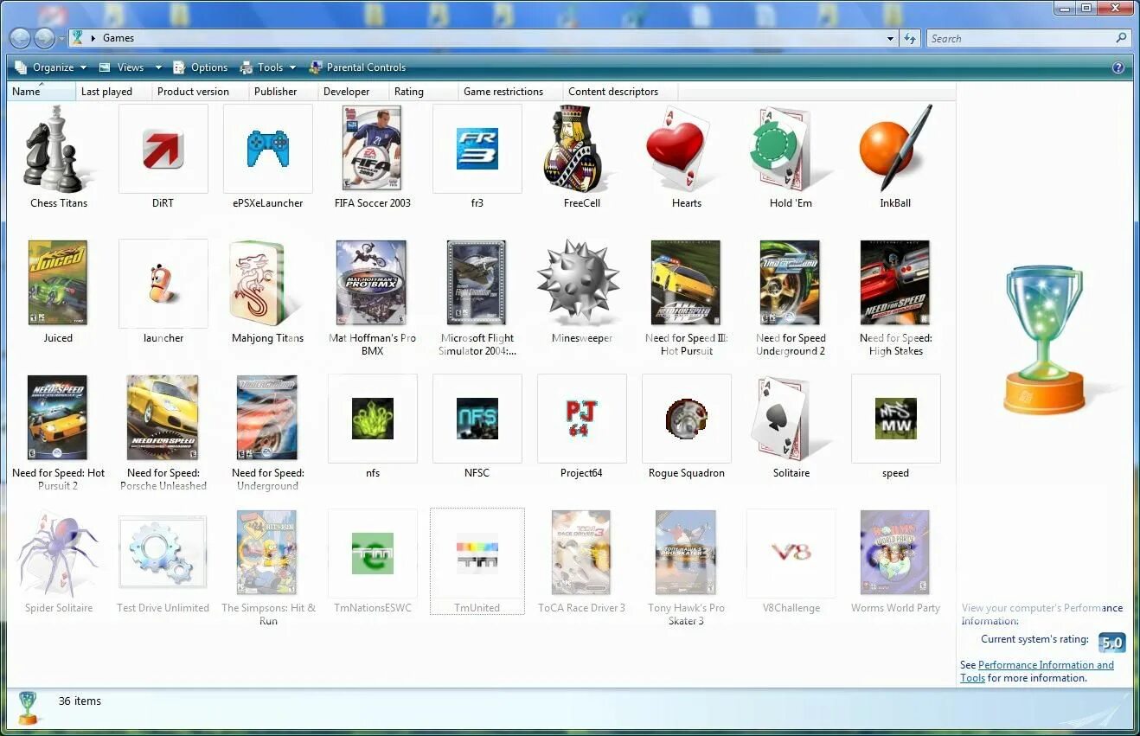Click the Juiced game cover
1140x736 pixels.
(58, 283)
